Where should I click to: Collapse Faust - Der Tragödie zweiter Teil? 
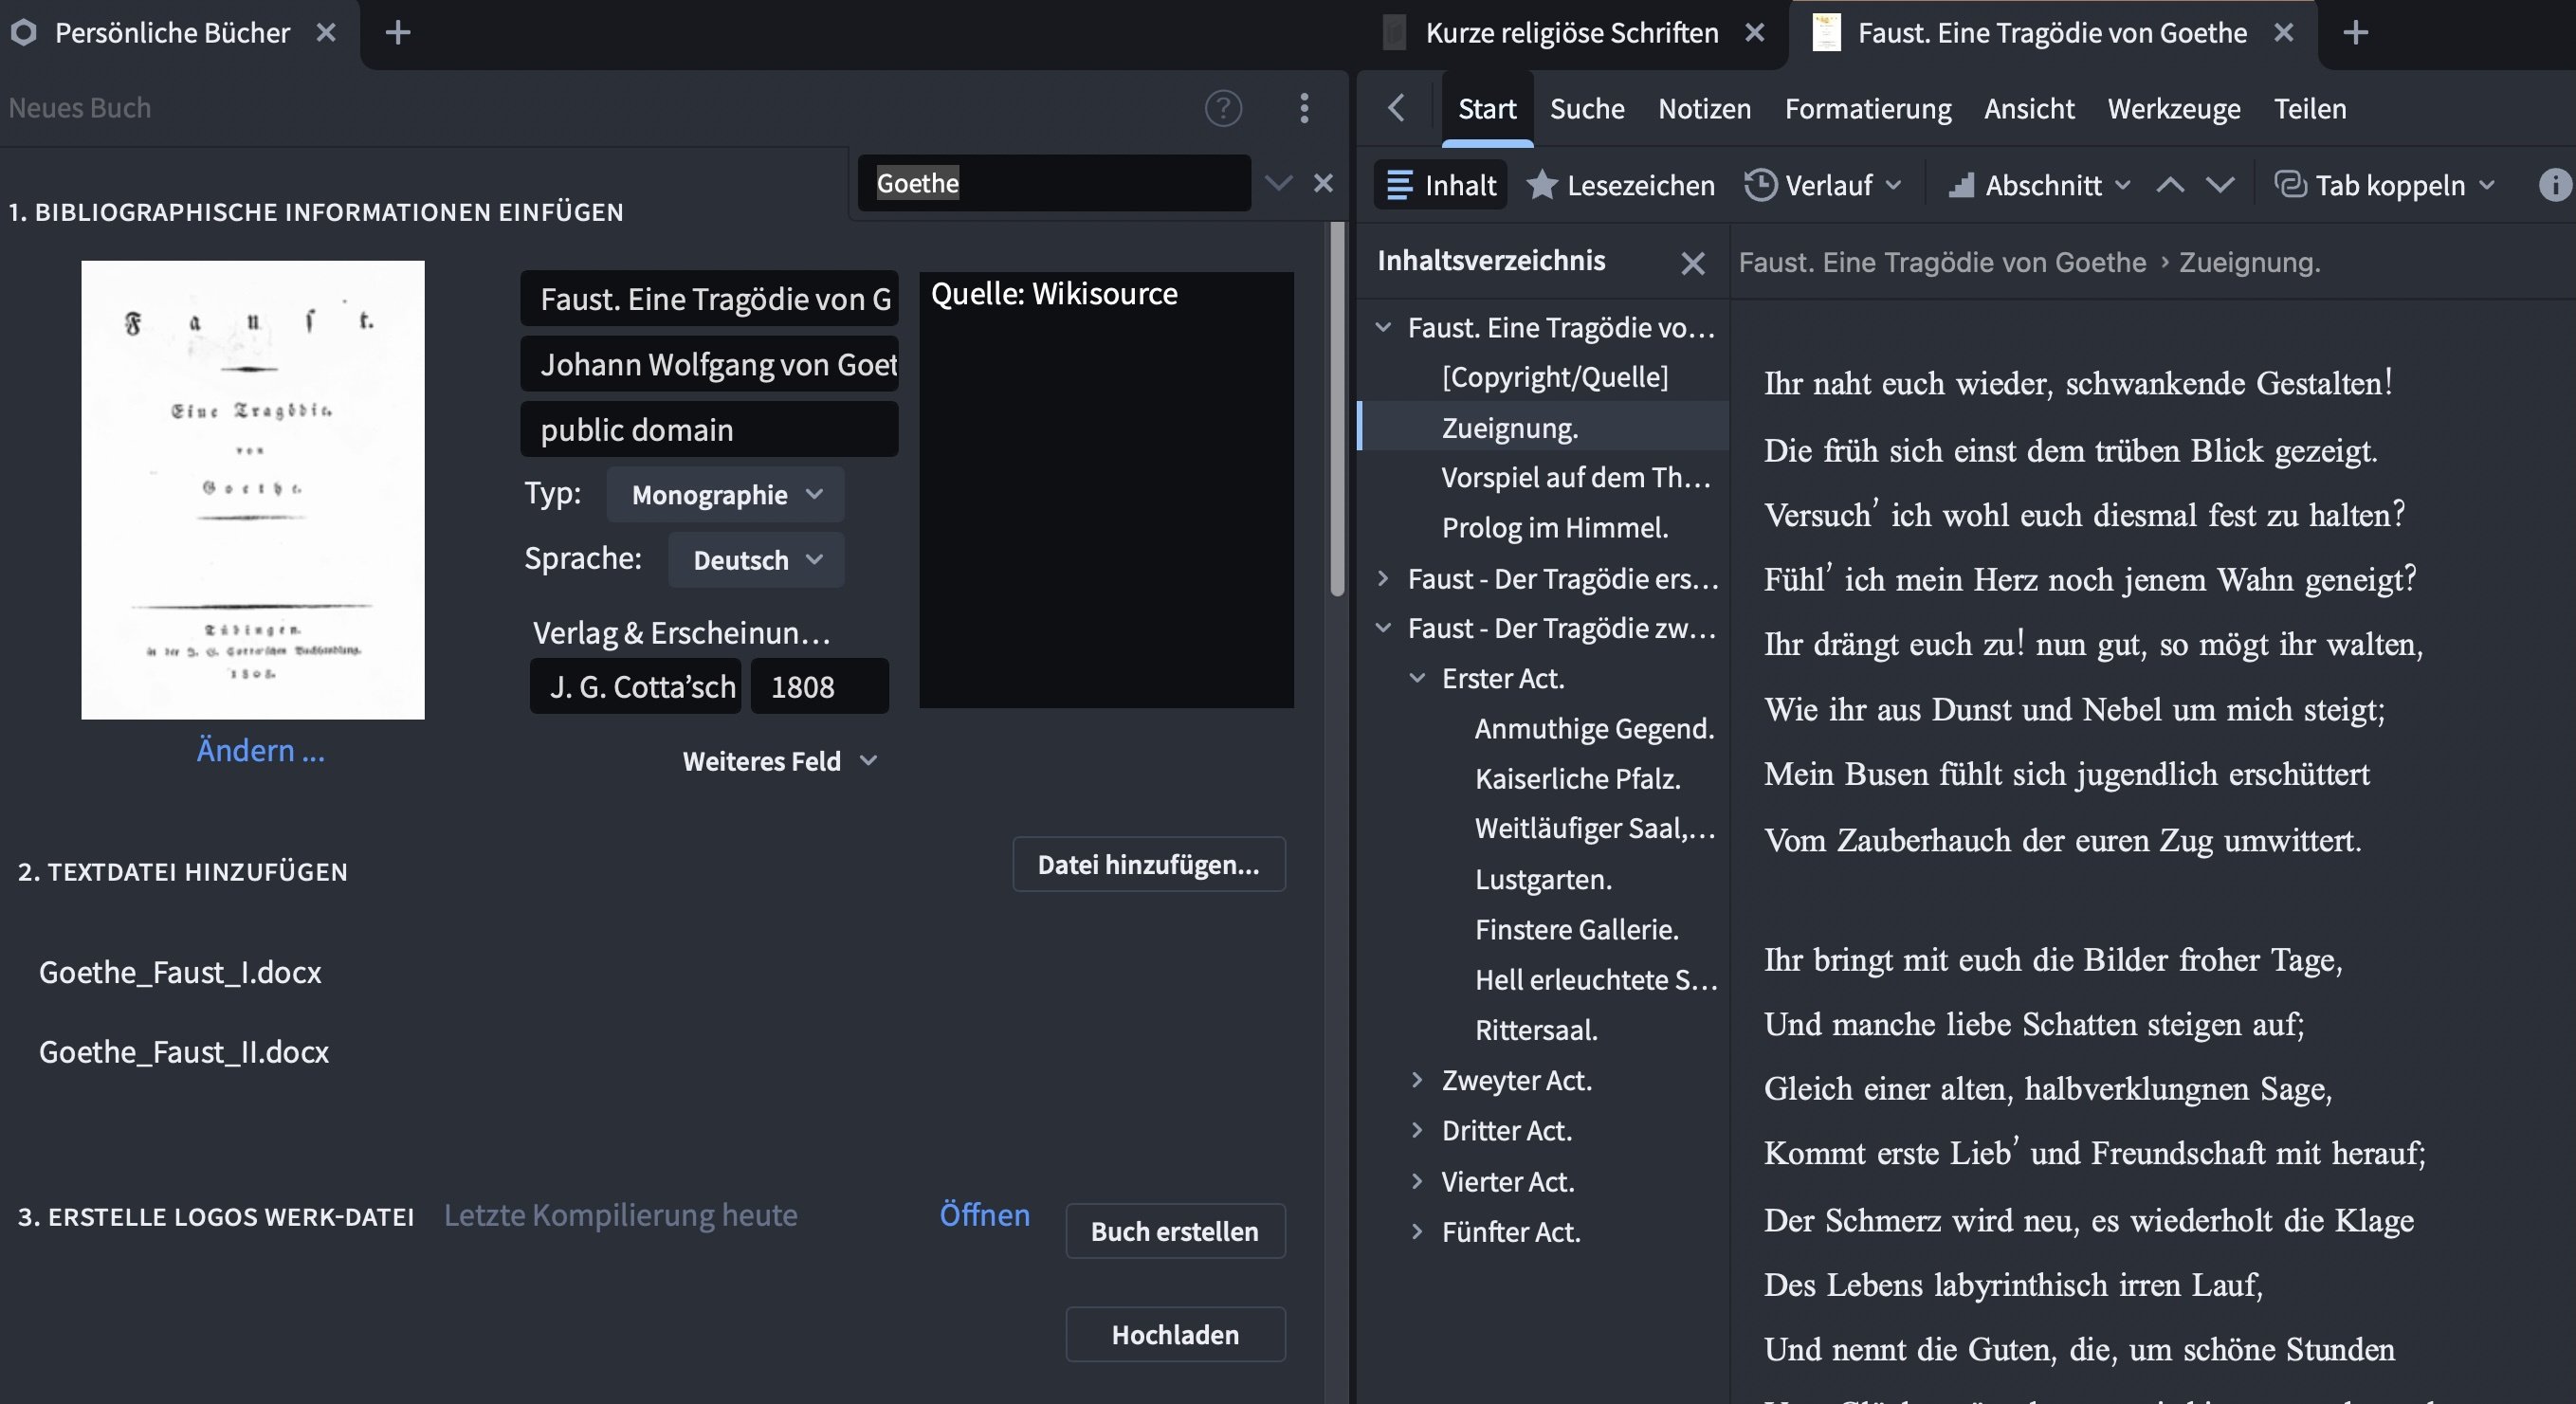[1383, 628]
